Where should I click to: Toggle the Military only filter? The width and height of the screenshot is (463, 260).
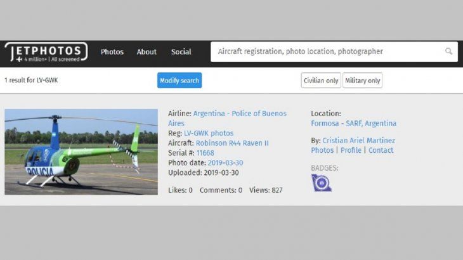(x=362, y=81)
